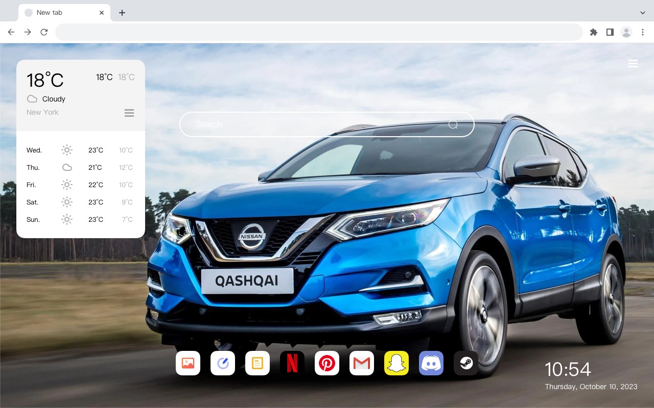This screenshot has width=654, height=408.
Task: Click Thursday's 21°C high temperature
Action: point(96,167)
